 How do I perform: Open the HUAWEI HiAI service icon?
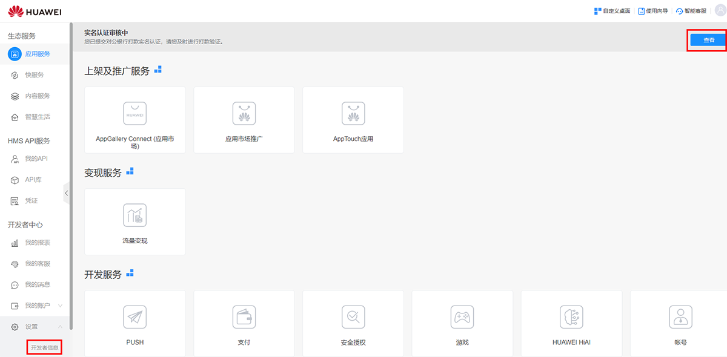pos(571,316)
